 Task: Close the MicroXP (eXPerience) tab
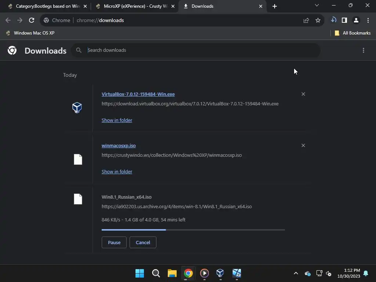[173, 6]
